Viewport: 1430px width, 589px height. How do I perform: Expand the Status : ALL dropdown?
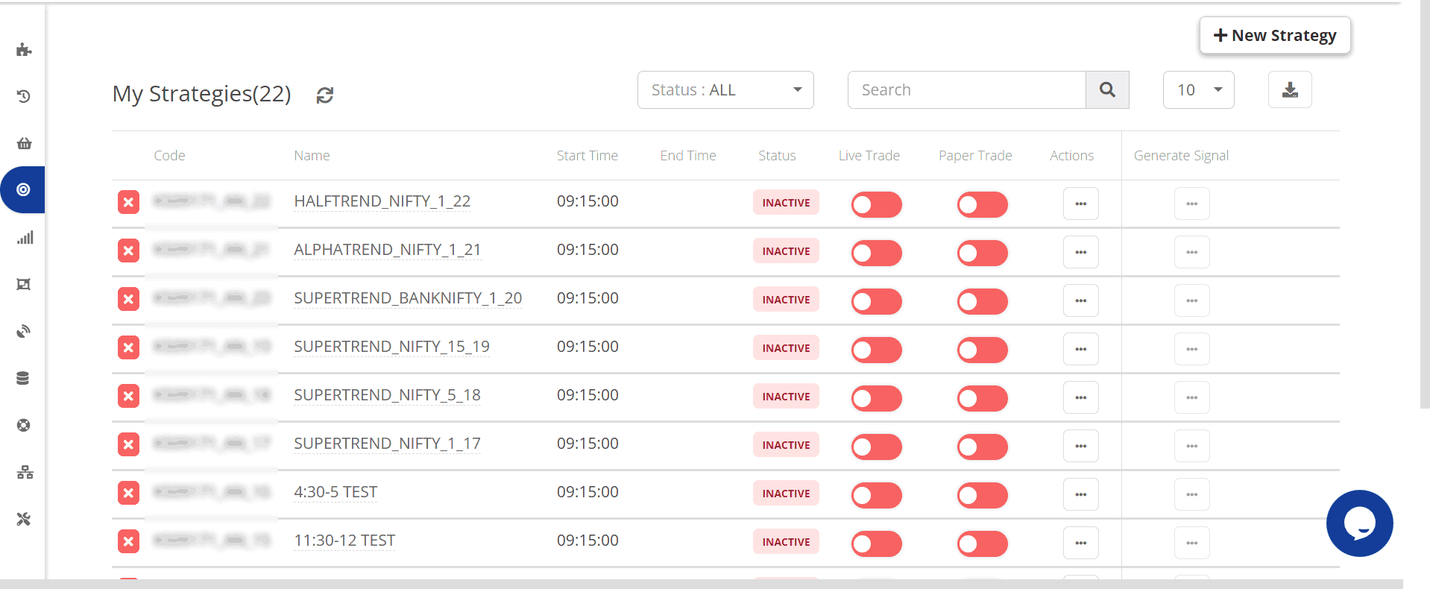725,90
